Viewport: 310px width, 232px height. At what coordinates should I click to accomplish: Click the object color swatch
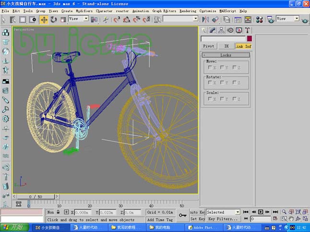[x=250, y=38]
